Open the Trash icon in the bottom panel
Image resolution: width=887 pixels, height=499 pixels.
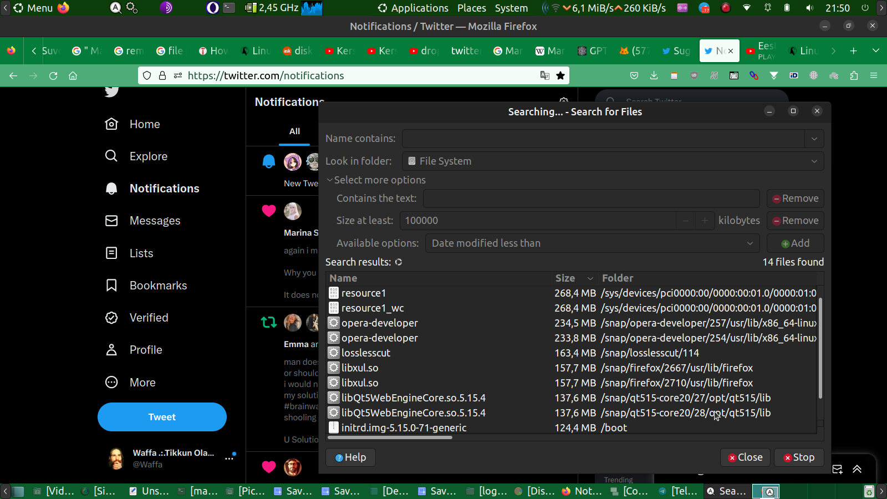point(869,491)
